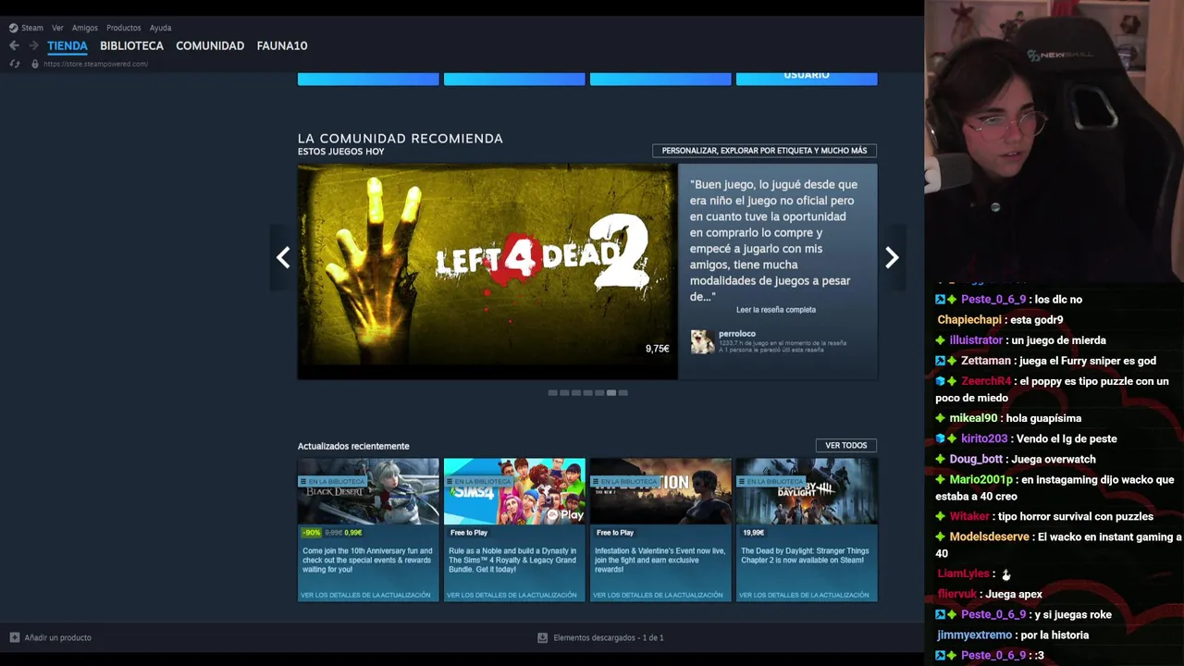Screen dimensions: 1184x666
Task: Click the USUARIO banner button
Action: pos(807,78)
